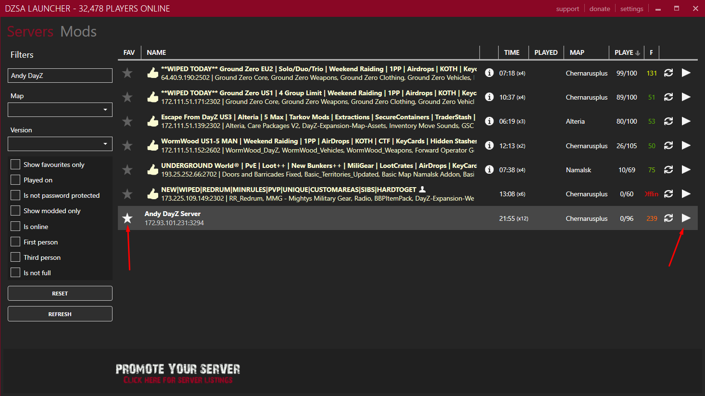Refresh the Andy DayZ Server row
Viewport: 705px width, 396px height.
pyautogui.click(x=668, y=218)
